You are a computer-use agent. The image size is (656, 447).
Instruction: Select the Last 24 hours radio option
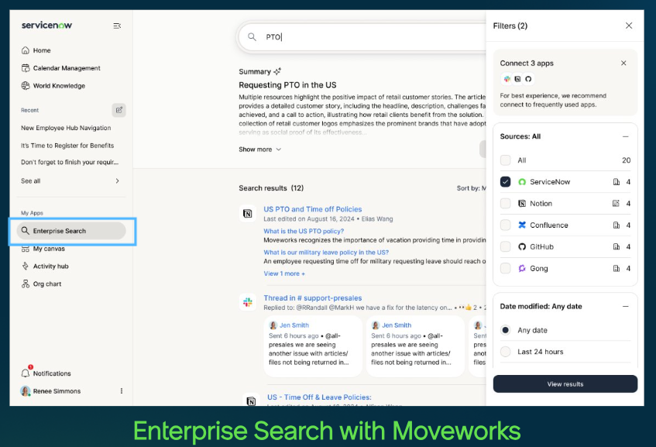pos(506,352)
